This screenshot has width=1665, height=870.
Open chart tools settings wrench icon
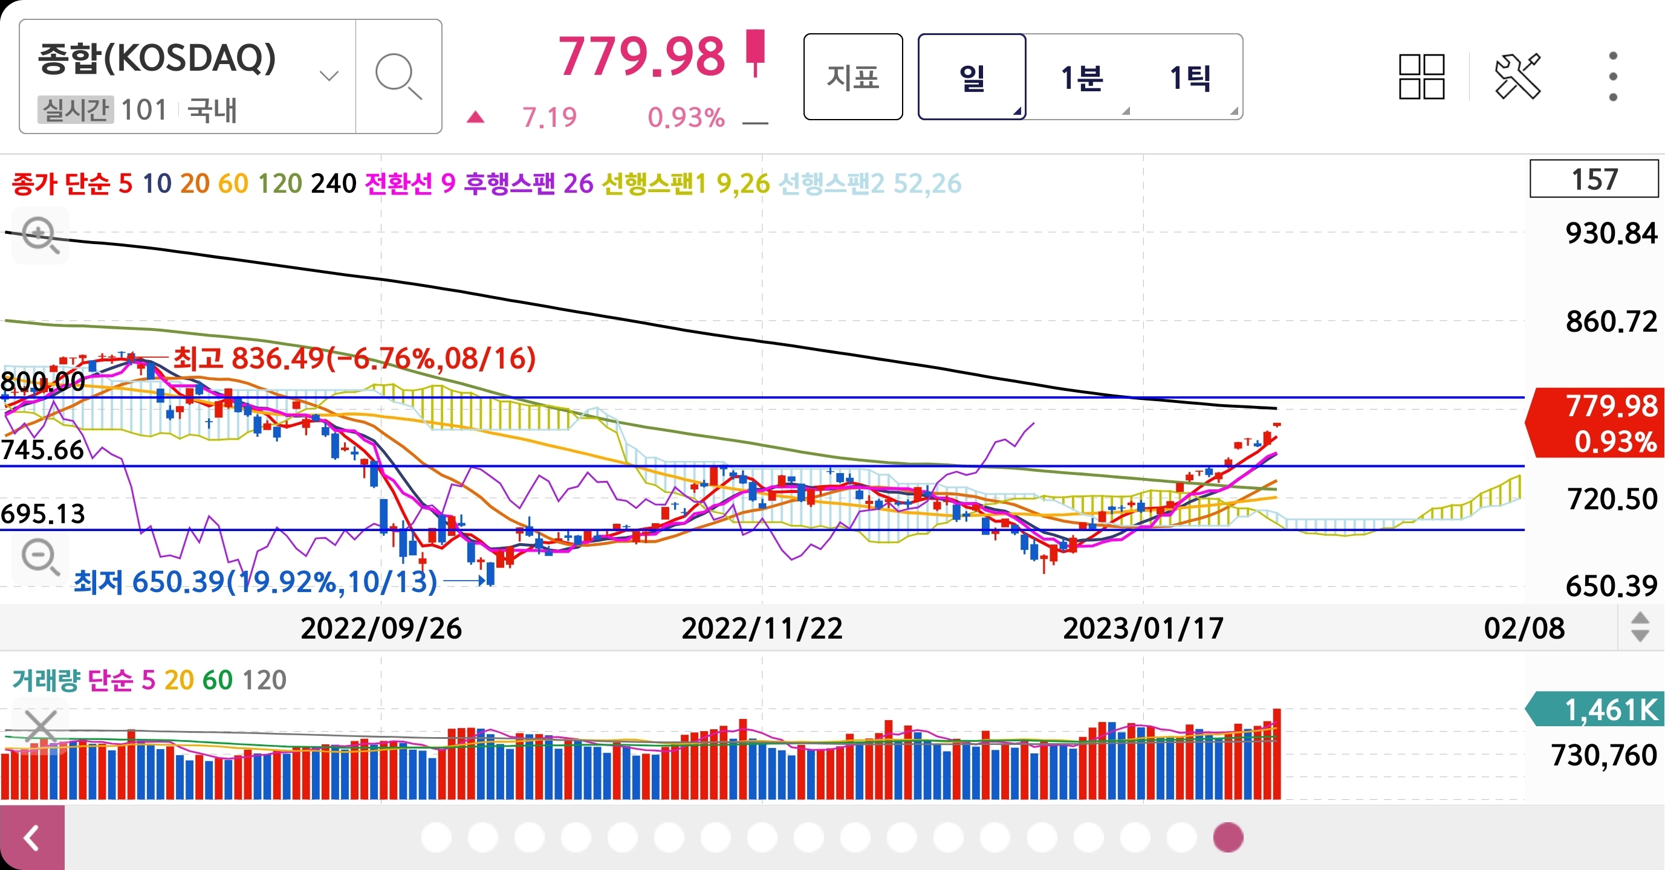(1517, 77)
